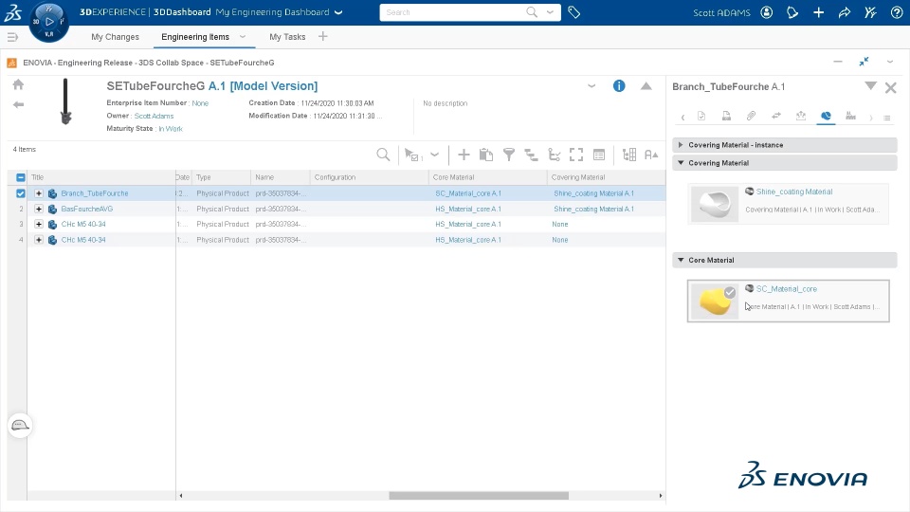This screenshot has height=512, width=910.
Task: Switch to the My Tasks tab
Action: 287,37
